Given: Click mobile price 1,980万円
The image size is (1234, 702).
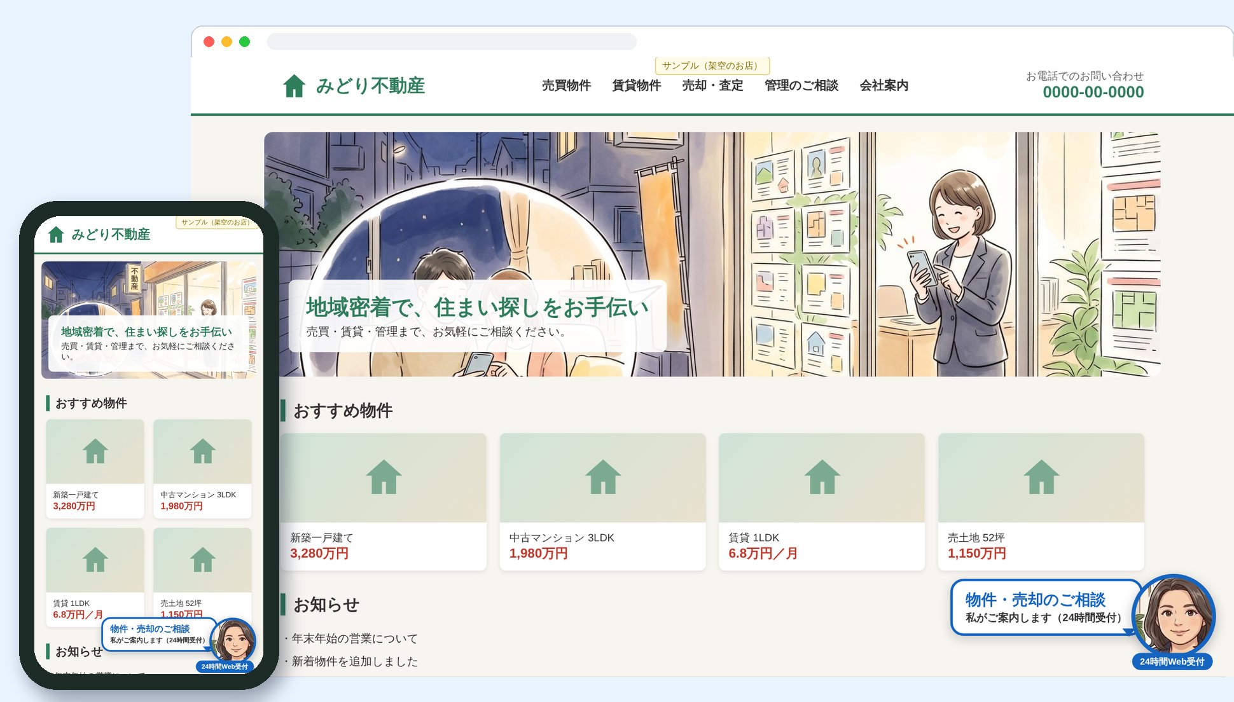Looking at the screenshot, I should pos(181,506).
